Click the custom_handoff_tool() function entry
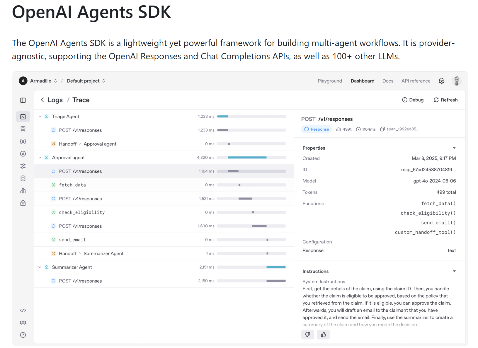This screenshot has width=478, height=348. [425, 232]
